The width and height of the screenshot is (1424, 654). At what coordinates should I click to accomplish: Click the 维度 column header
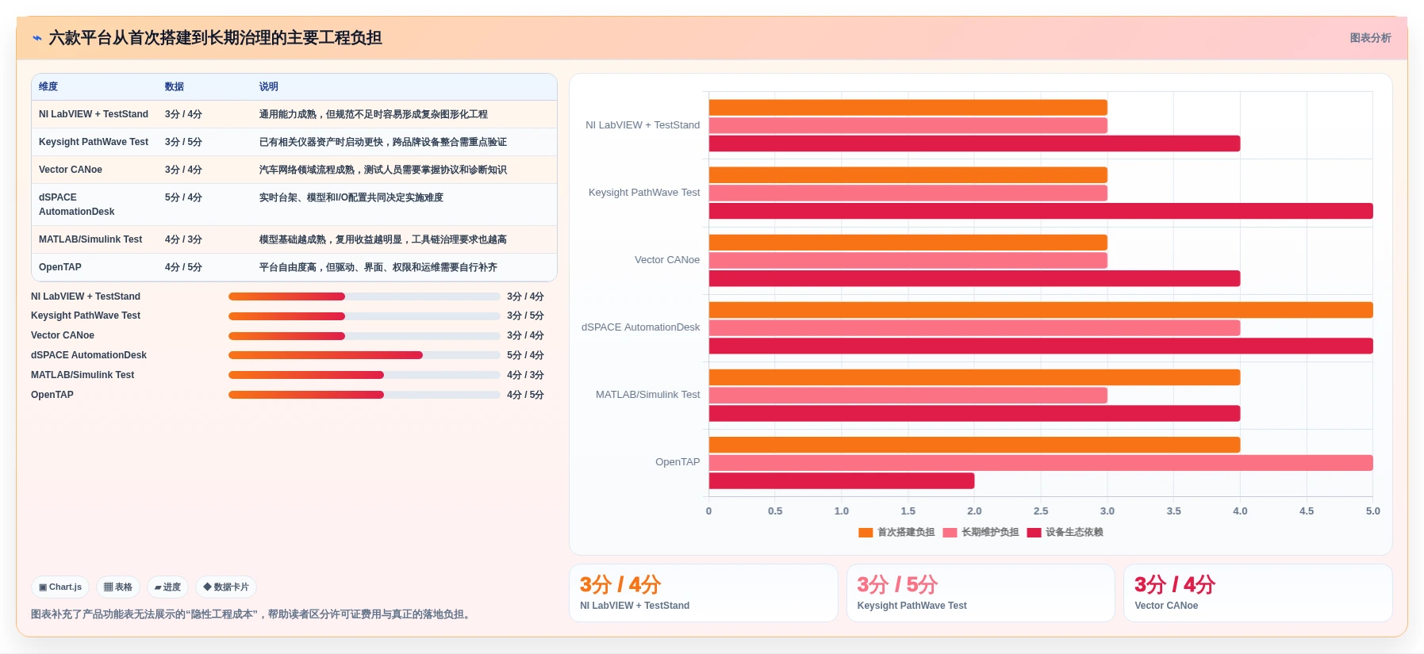point(48,86)
